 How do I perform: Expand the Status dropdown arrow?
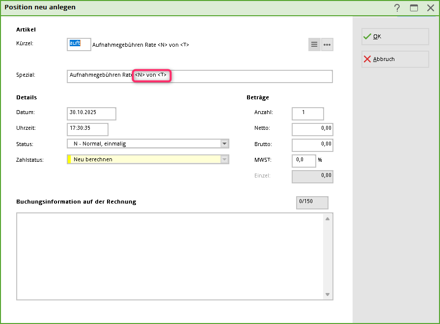[224, 144]
